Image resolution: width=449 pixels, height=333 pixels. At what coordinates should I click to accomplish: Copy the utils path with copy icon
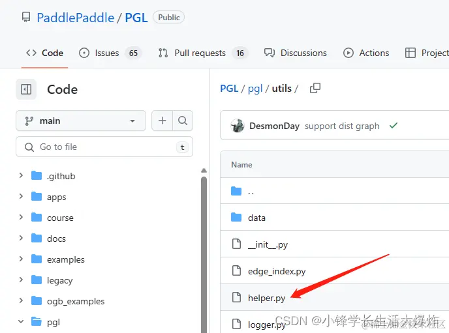tap(315, 89)
